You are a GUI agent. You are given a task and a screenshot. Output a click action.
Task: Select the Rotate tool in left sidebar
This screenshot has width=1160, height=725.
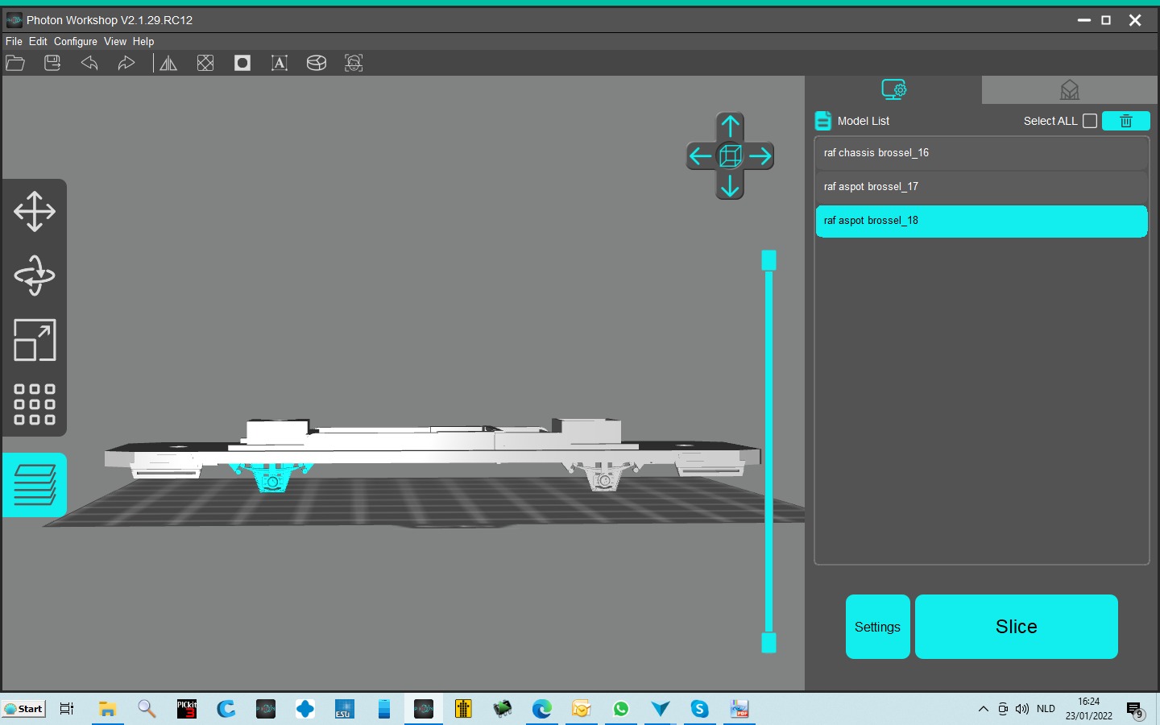pos(35,275)
